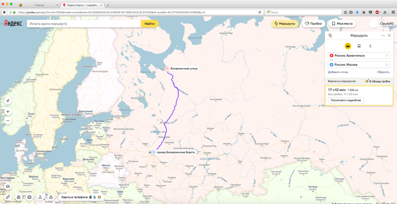This screenshot has width=397, height=204.
Task: Switch to the Горячее tab
Action: click(x=39, y=5)
